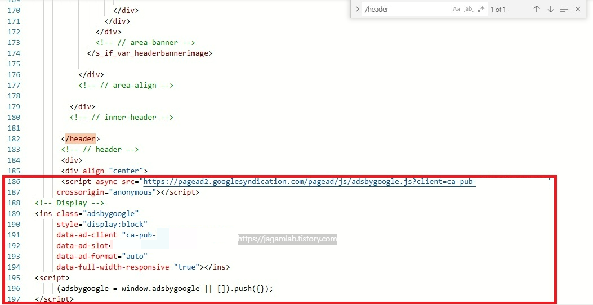
Task: Toggle Use Regular Expression option
Action: click(x=481, y=10)
